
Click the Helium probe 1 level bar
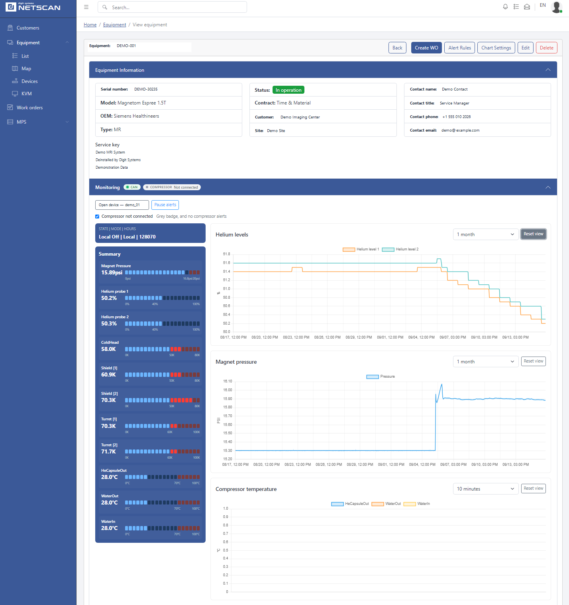coord(163,298)
